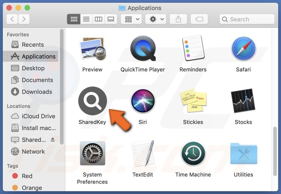Open the Stickies app icon
281x194 pixels.
(x=193, y=101)
